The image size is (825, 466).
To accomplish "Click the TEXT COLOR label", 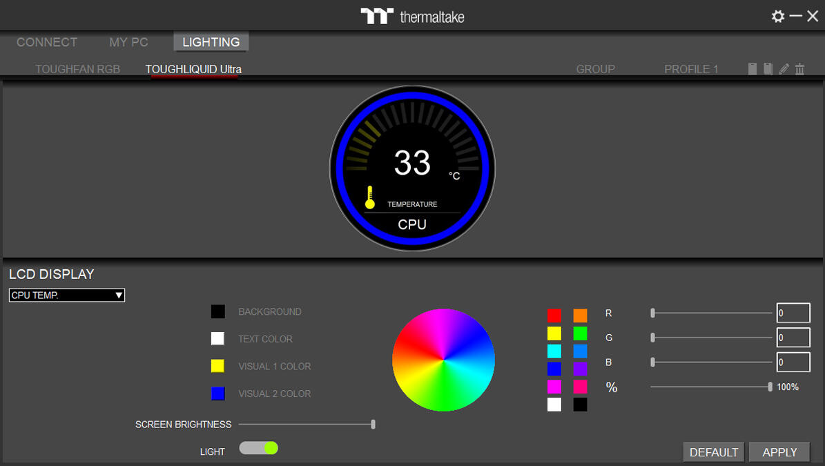I will (x=265, y=339).
